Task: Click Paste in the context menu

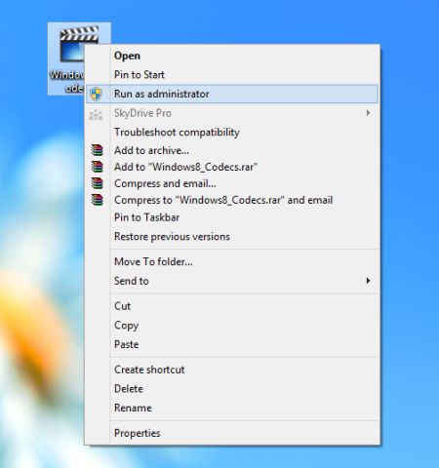Action: coord(232,344)
